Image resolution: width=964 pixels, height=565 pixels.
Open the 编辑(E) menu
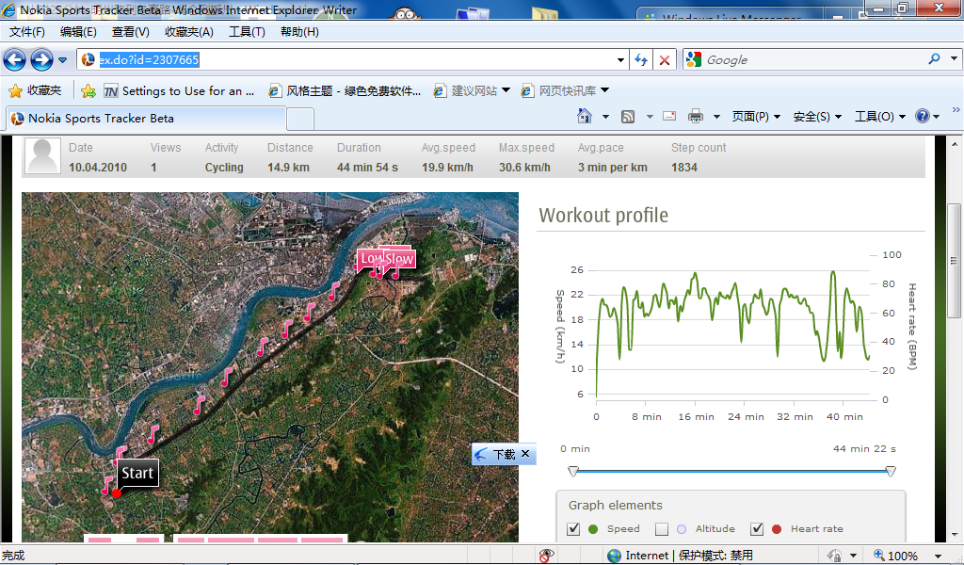[78, 32]
